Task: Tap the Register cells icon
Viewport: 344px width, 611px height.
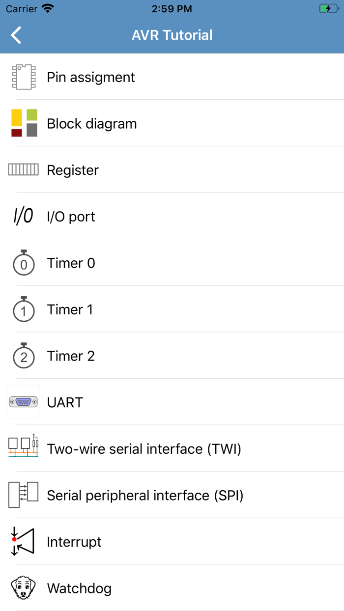Action: coord(24,170)
